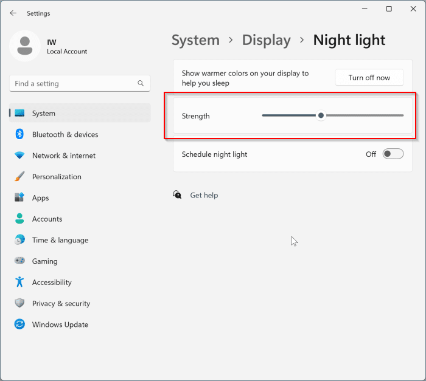Open Privacy & security label
The height and width of the screenshot is (381, 426).
61,304
